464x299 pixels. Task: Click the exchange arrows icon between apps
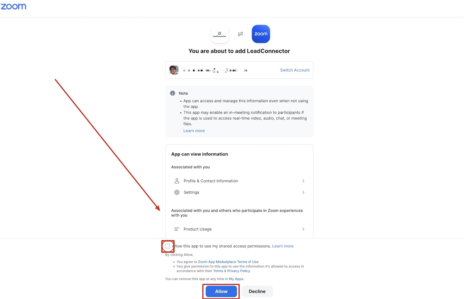pos(240,34)
